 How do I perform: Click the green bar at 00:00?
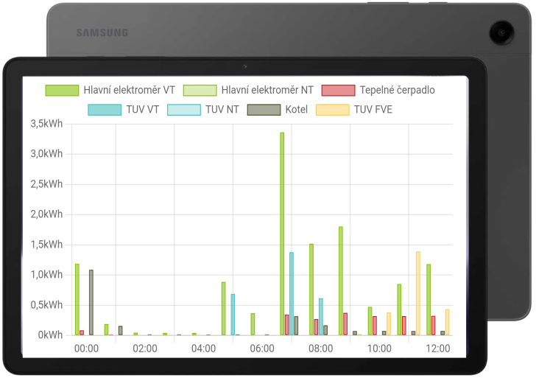(x=77, y=299)
